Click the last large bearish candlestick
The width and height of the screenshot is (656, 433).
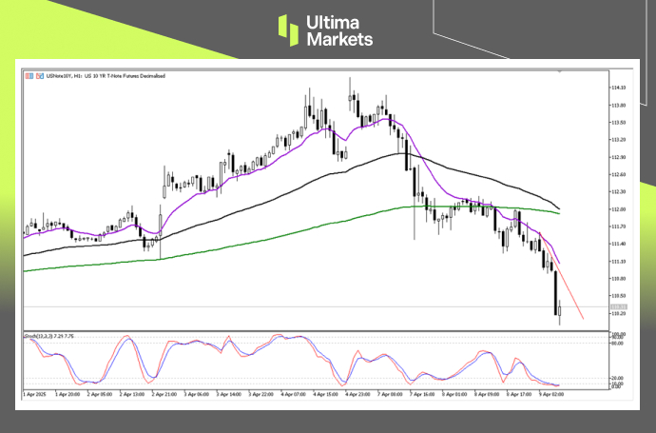coord(554,293)
